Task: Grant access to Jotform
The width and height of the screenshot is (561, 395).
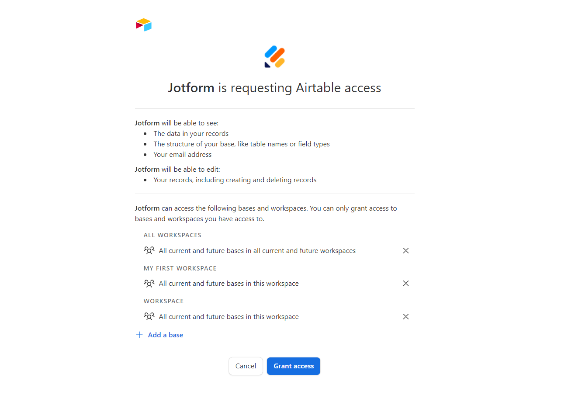Action: tap(294, 366)
